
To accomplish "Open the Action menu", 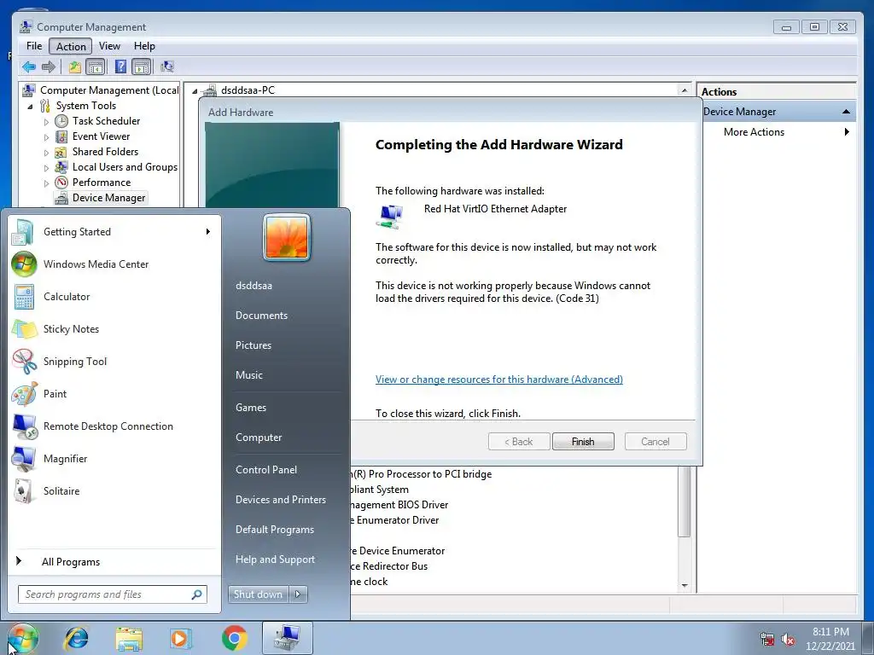I will (71, 46).
